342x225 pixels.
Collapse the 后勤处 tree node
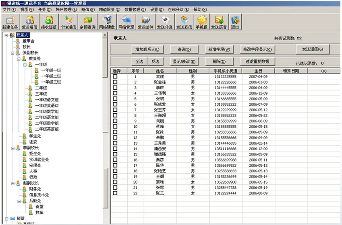[19, 201]
